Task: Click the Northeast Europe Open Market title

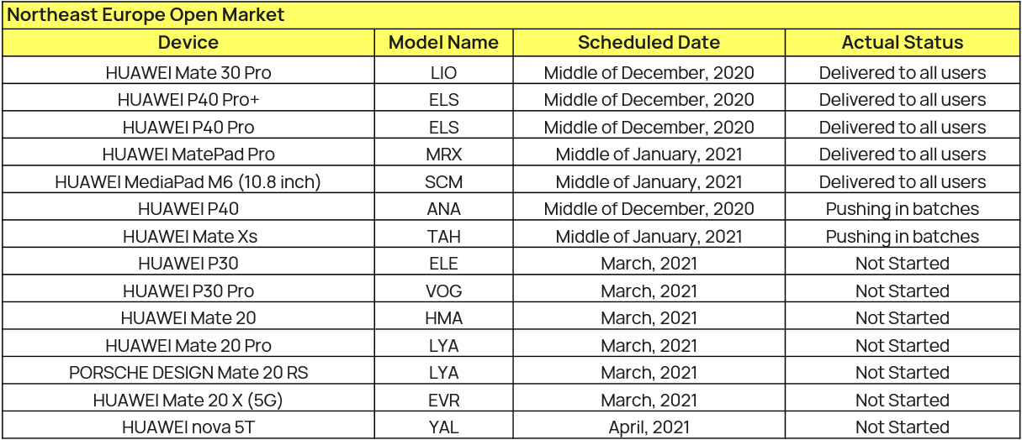Action: click(146, 15)
